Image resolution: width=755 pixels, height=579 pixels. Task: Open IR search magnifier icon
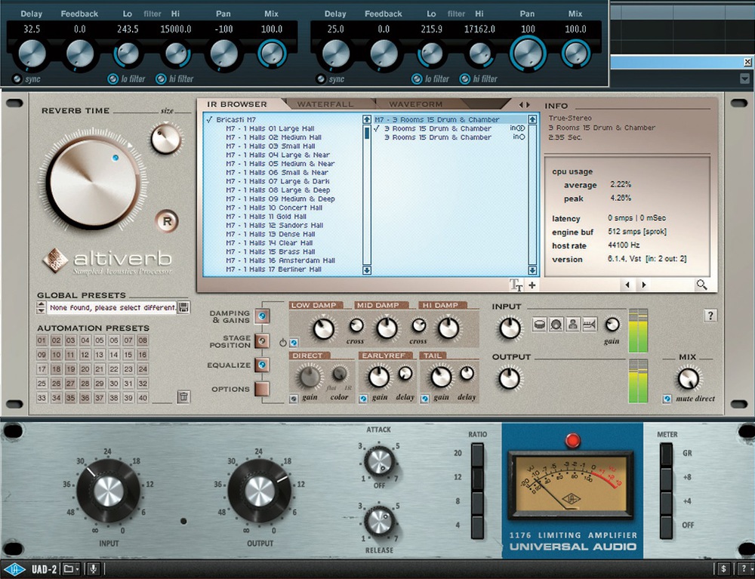coord(701,285)
